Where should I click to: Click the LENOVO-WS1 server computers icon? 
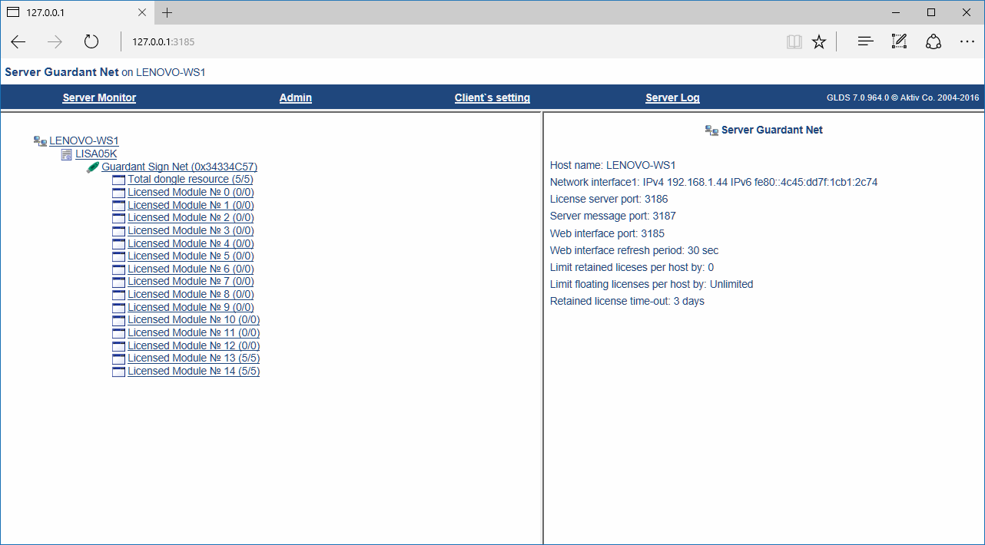pos(40,141)
